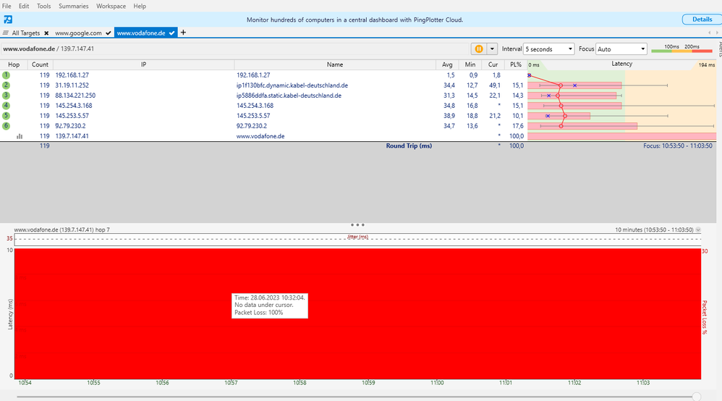722x401 pixels.
Task: Pause tracing with the orange pause button
Action: pos(479,48)
